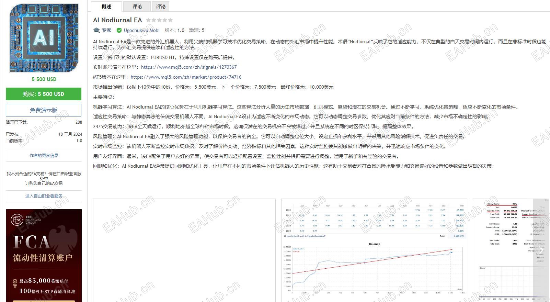Open the backtest statistics report screenshot
The width and height of the screenshot is (550, 302).
click(x=511, y=250)
